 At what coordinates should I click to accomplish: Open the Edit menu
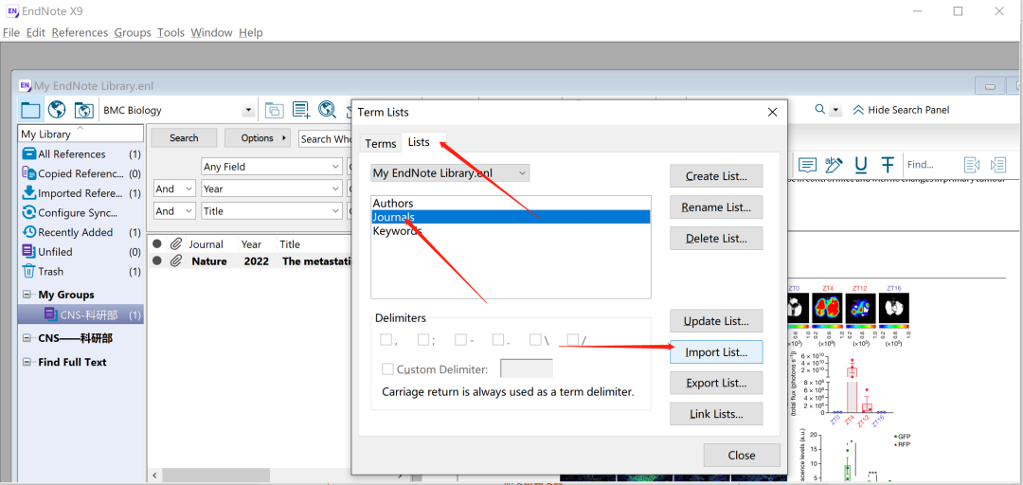tap(35, 32)
